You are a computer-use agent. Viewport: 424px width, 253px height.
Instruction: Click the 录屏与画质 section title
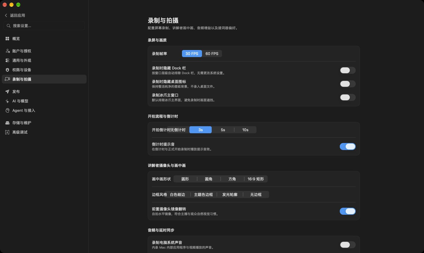point(157,40)
